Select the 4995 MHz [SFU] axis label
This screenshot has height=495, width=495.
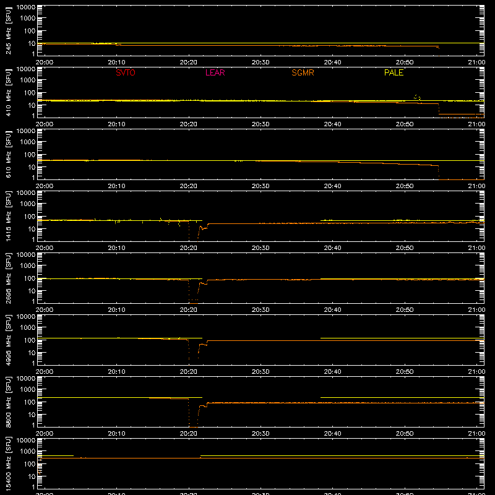click(9, 340)
